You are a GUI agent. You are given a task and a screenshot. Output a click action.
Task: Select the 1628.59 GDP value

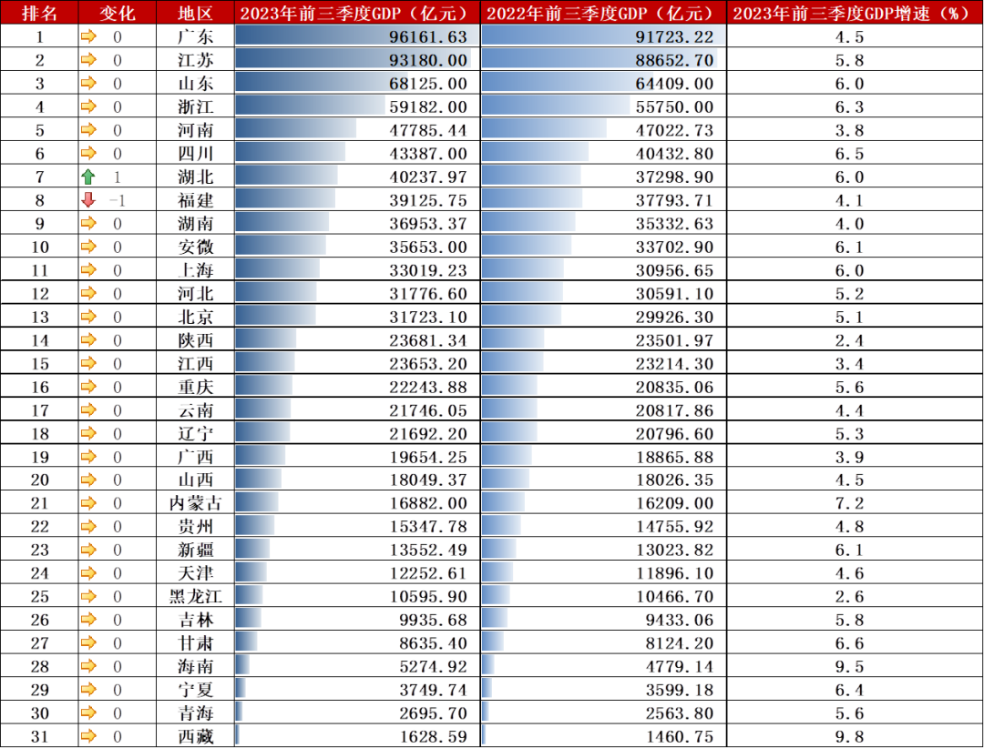tap(433, 737)
